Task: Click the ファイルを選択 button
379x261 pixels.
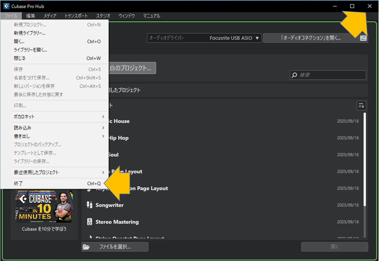Action: pos(115,247)
